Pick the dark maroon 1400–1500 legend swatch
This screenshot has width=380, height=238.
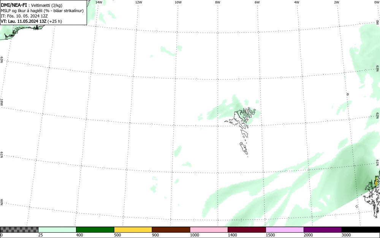(x=247, y=230)
